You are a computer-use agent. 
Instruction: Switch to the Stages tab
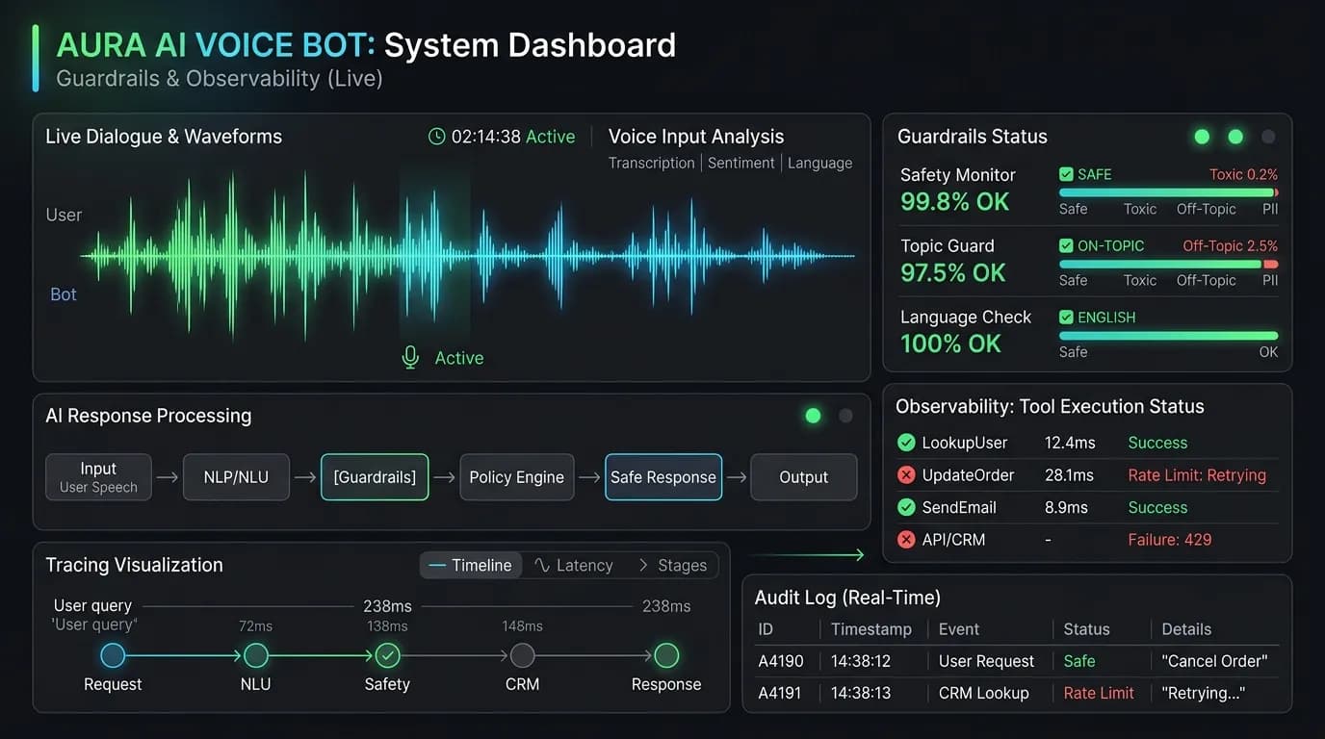pyautogui.click(x=673, y=565)
